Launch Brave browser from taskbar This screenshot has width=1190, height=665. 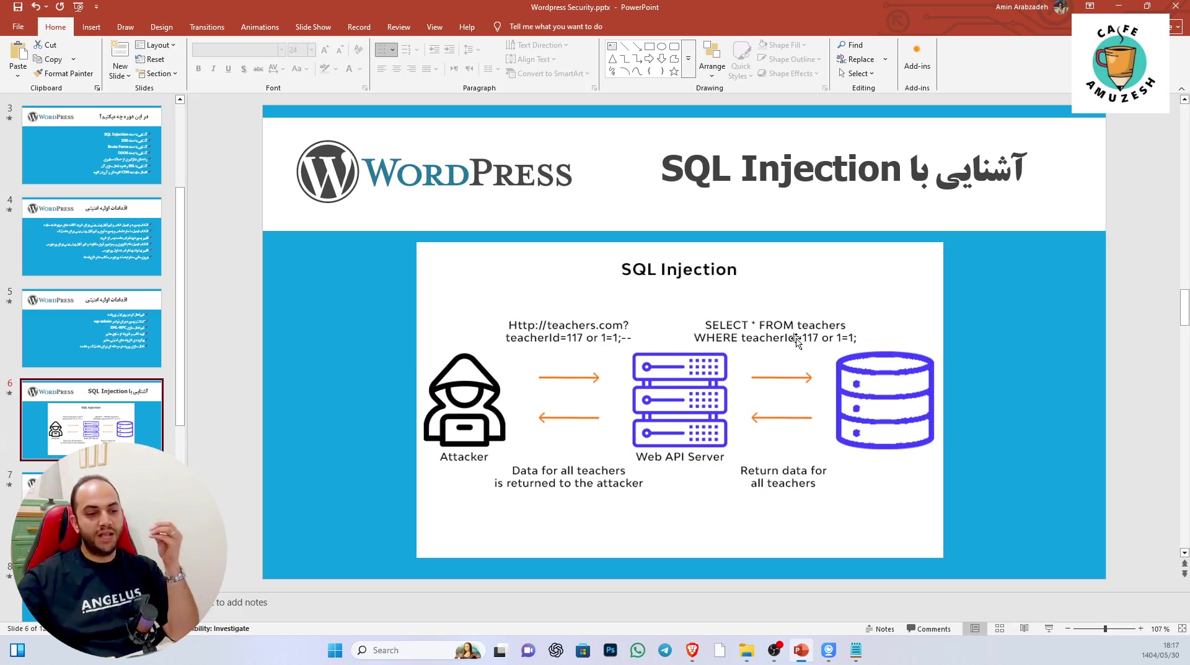(x=692, y=650)
